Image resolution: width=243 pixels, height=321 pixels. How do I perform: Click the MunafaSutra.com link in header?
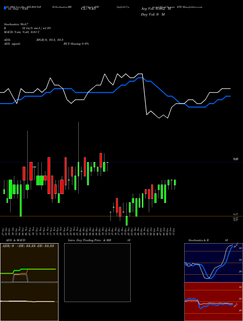click(x=192, y=7)
